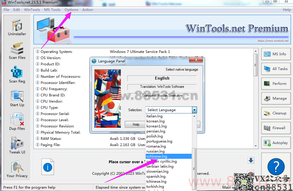Image resolution: width=293 pixels, height=191 pixels.
Task: Open the Help menu
Action: (287, 10)
